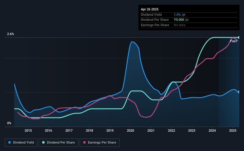Toggle the Earnings Per Share legend button
Image resolution: width=244 pixels, height=151 pixels.
click(100, 143)
